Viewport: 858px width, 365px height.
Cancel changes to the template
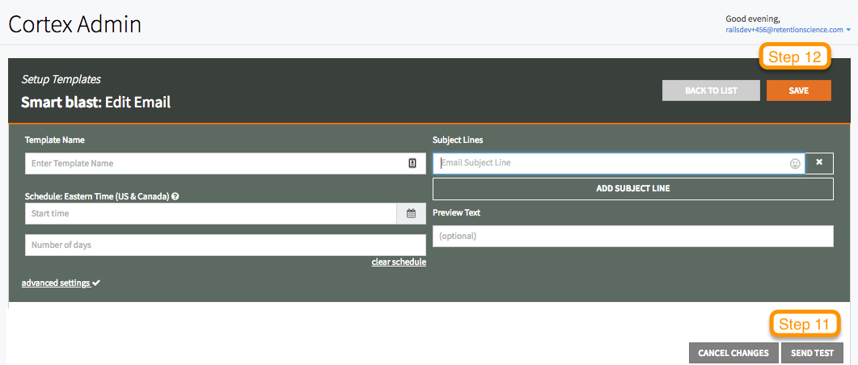click(733, 353)
